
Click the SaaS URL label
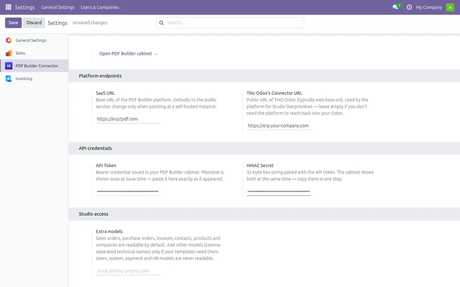point(105,93)
